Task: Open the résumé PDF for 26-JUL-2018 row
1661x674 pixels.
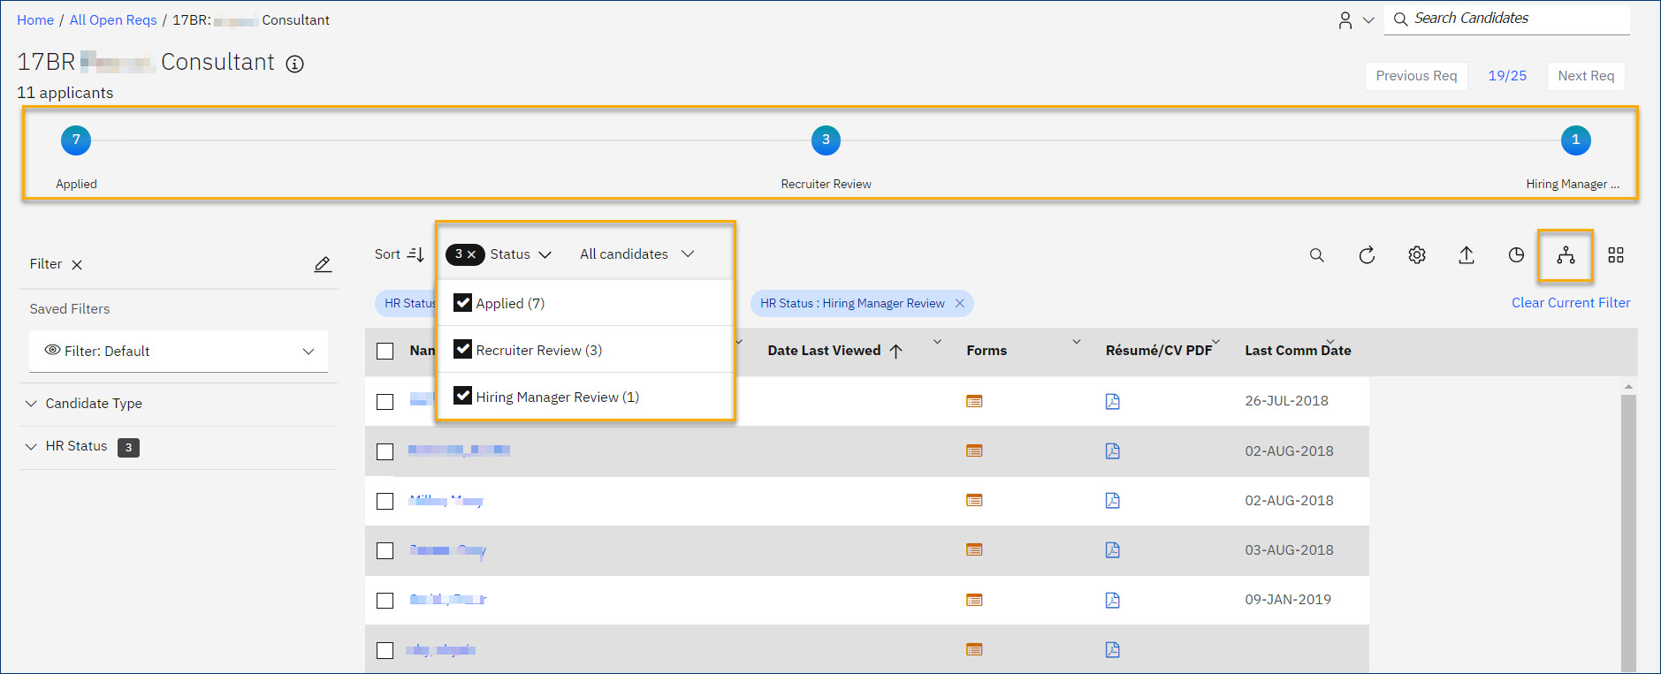Action: click(1112, 401)
